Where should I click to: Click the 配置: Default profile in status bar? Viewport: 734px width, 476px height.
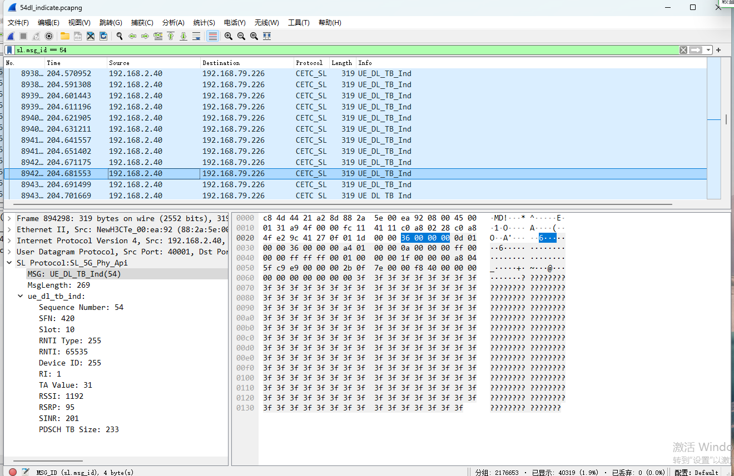696,472
